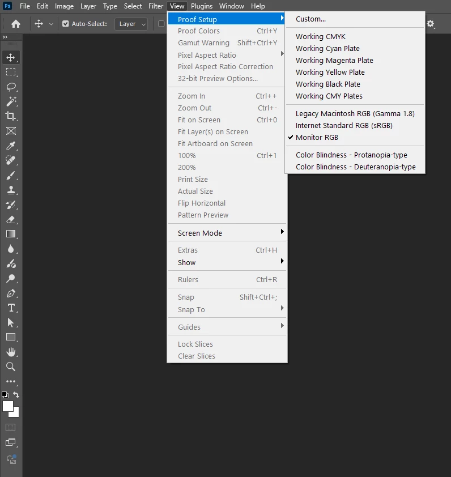Select the Eraser tool

[x=11, y=220]
